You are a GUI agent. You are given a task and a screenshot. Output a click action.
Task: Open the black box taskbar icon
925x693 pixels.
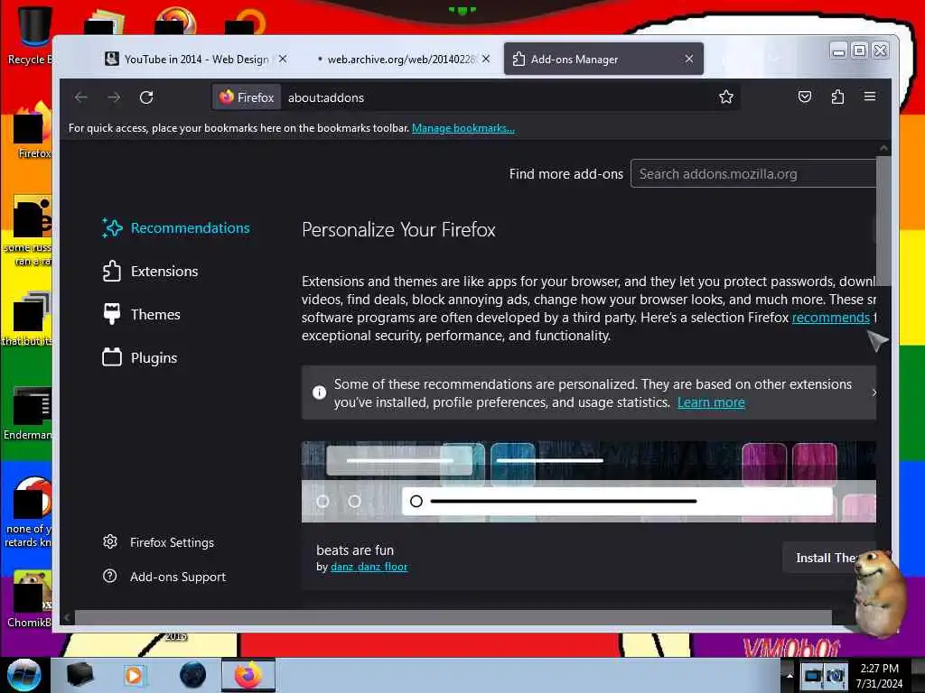point(79,675)
